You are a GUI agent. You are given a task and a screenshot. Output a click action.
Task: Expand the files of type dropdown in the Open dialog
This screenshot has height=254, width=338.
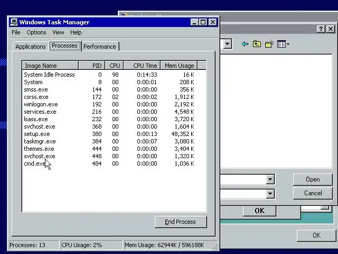tap(270, 194)
